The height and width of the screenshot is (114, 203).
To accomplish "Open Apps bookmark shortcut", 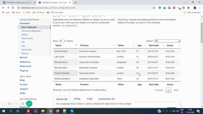I will pyautogui.click(x=6, y=12).
